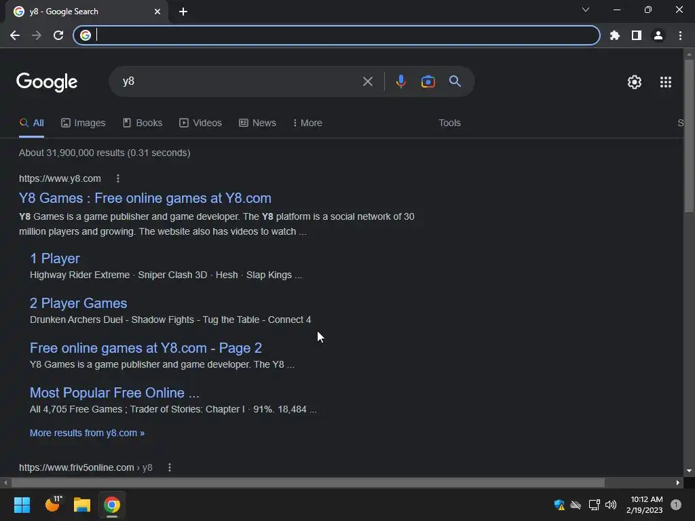Open the clock and date panel
The image size is (695, 521).
[x=645, y=505]
